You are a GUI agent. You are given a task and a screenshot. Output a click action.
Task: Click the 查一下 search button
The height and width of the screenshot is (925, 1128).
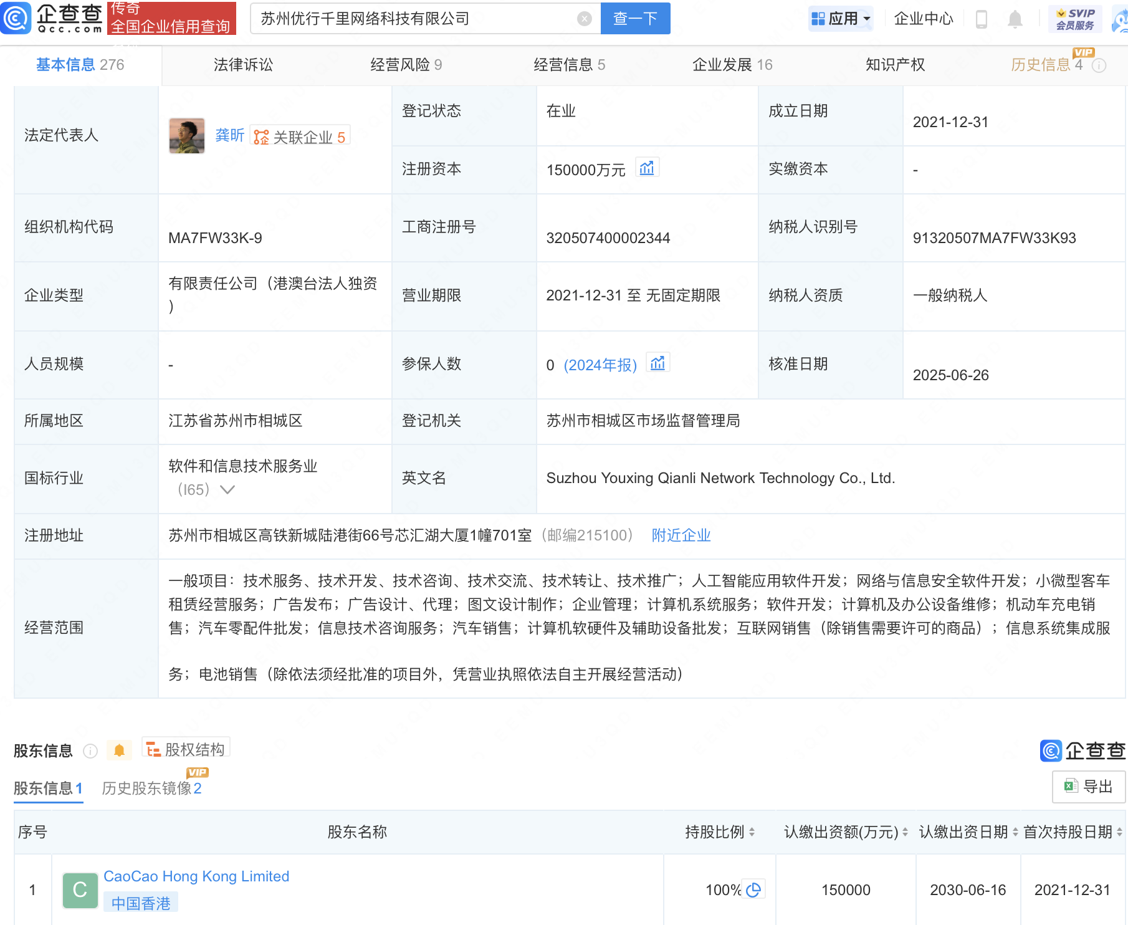[x=635, y=19]
